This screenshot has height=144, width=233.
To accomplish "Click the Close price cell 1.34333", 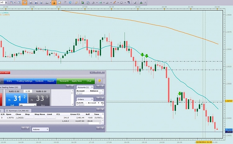I will [20, 118].
